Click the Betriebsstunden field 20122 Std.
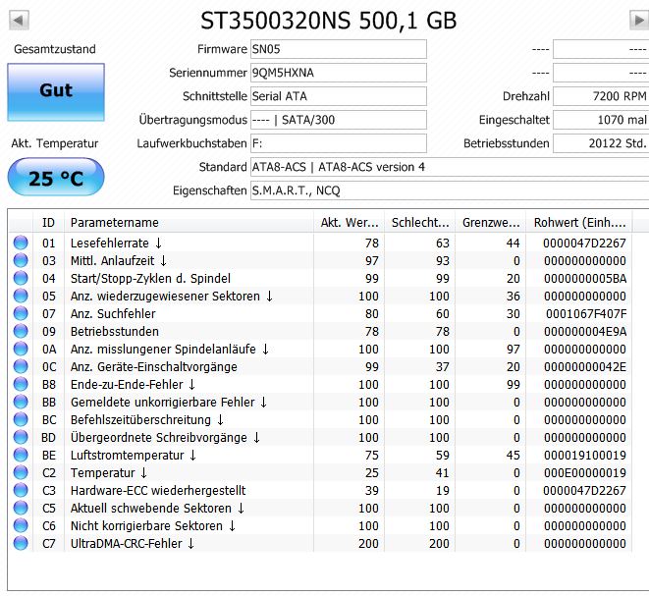Image resolution: width=649 pixels, height=596 pixels. click(601, 143)
